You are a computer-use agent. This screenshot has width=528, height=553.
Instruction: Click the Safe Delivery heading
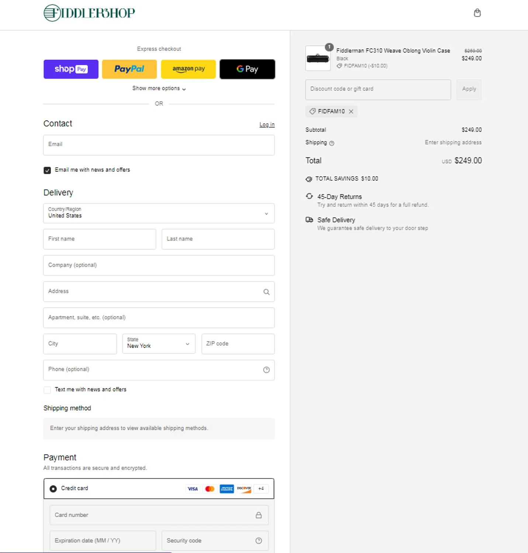[336, 220]
